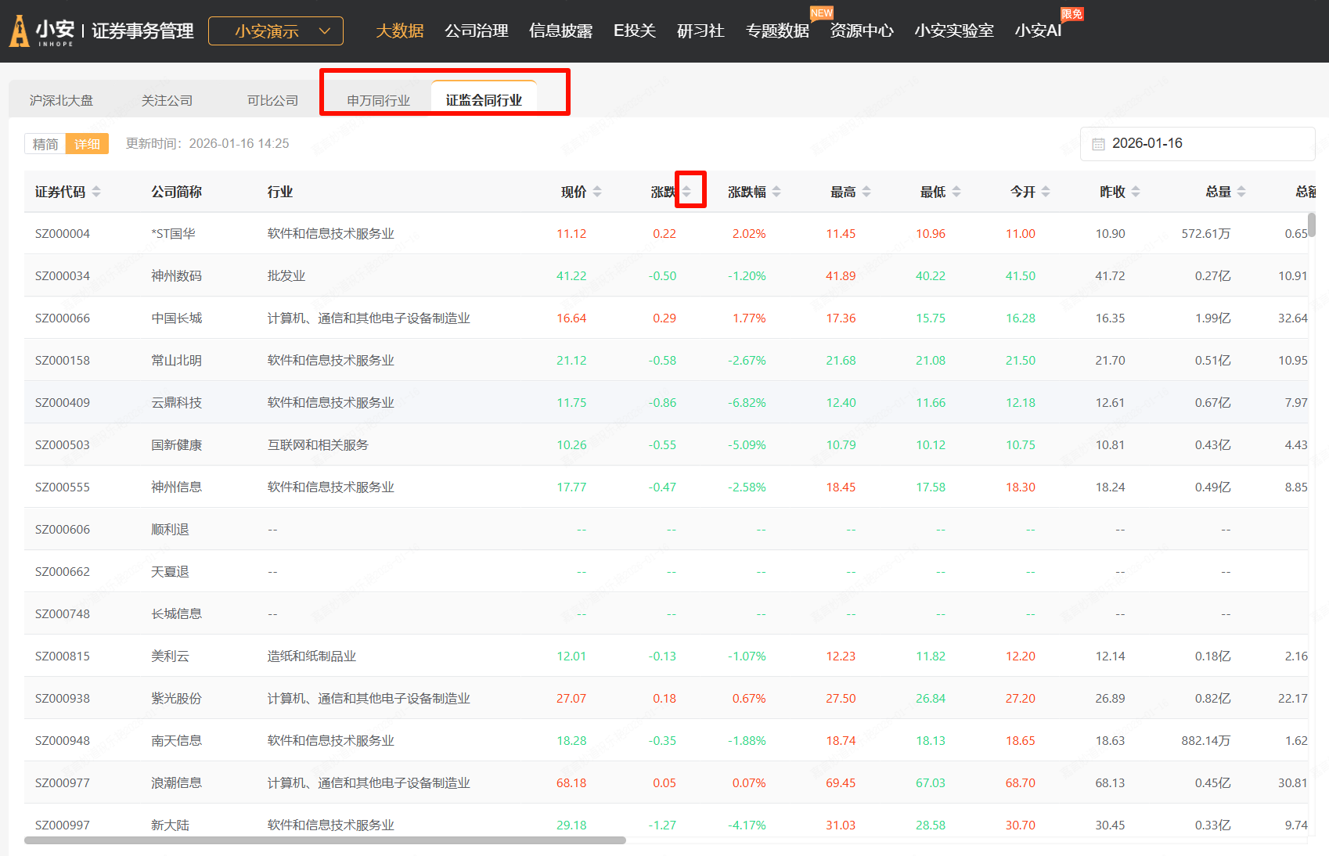The image size is (1329, 856).
Task: Open the 公司治理 menu
Action: click(x=477, y=31)
